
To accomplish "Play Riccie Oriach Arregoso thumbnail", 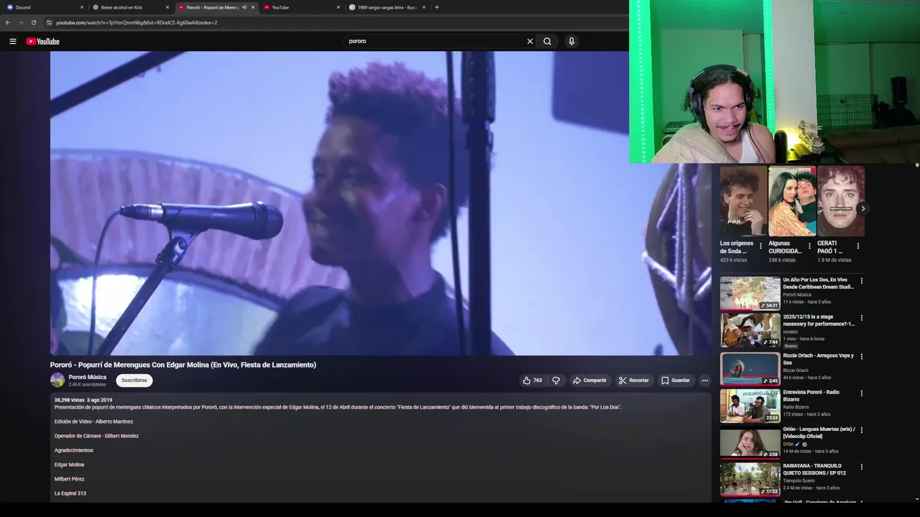I will (x=750, y=368).
